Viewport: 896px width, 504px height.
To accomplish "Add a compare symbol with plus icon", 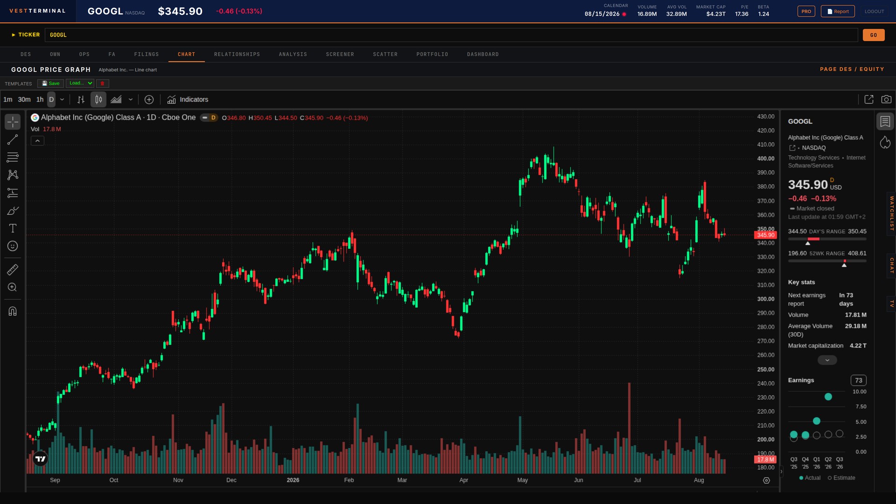I will tap(149, 99).
